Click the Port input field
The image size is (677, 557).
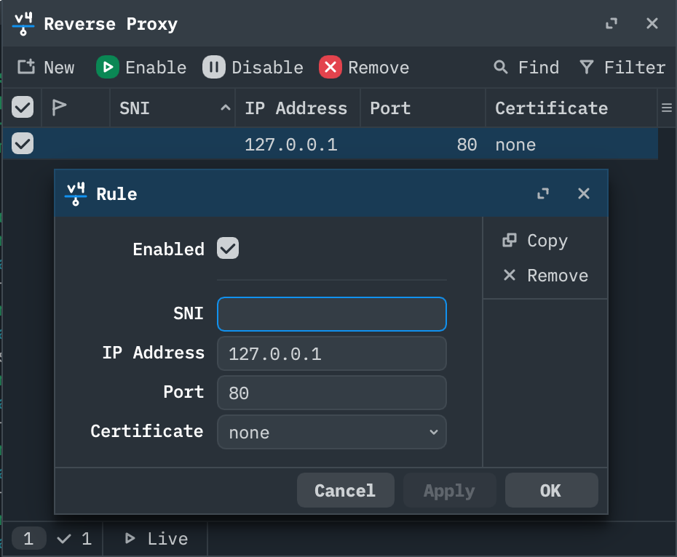pyautogui.click(x=332, y=393)
